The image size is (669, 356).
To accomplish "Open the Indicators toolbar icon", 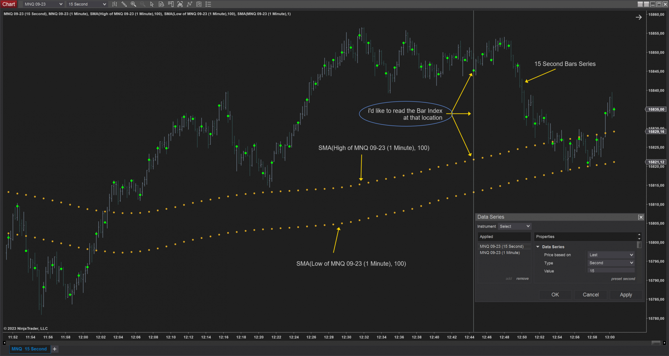I will [190, 4].
